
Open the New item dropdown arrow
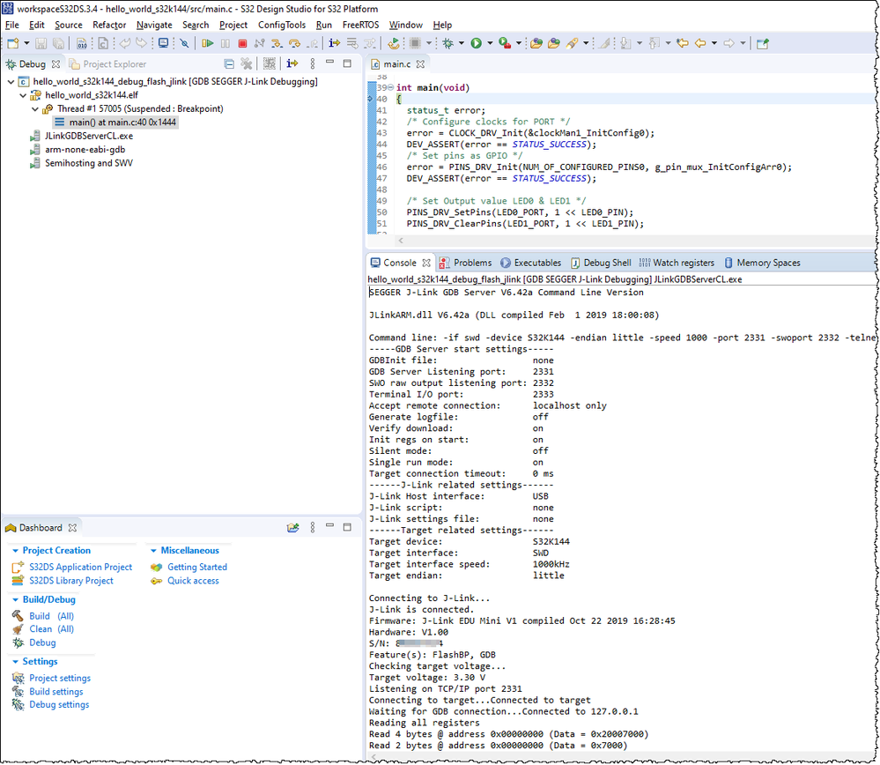click(26, 43)
